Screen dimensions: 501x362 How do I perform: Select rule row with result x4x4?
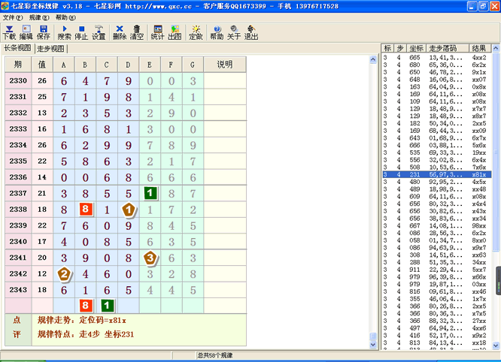[437, 204]
